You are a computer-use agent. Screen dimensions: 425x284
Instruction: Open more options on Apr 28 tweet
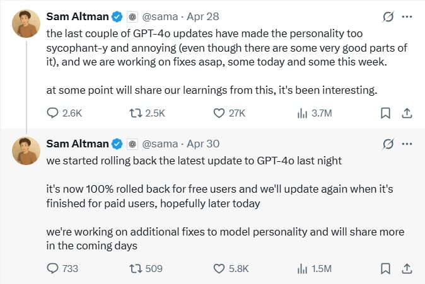407,17
